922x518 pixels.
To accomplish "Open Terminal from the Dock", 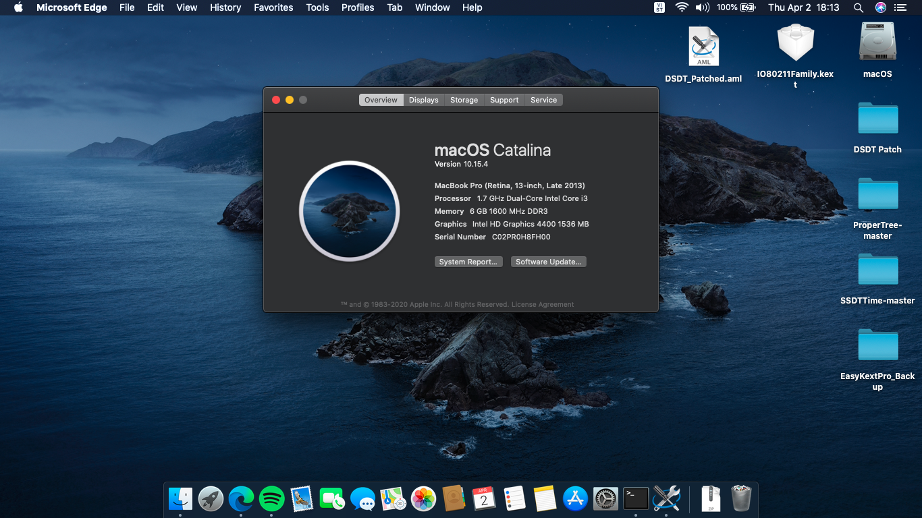I will click(x=636, y=499).
